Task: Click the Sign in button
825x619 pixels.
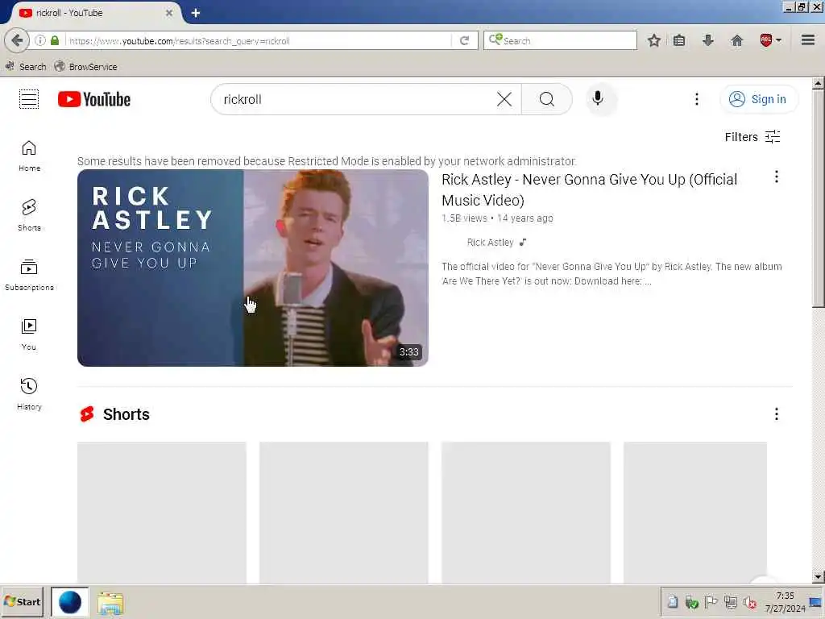Action: click(758, 99)
